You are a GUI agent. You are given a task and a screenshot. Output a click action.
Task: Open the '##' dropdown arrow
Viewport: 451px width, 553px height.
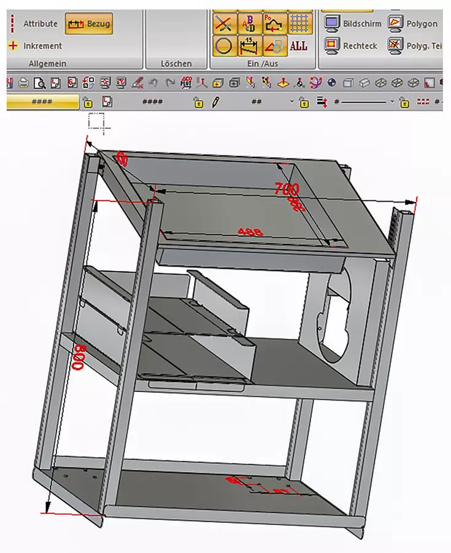(x=291, y=102)
